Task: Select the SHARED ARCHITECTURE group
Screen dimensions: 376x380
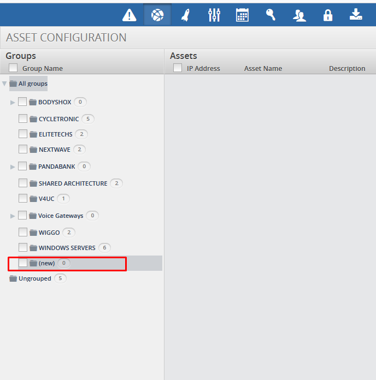Action: point(73,183)
